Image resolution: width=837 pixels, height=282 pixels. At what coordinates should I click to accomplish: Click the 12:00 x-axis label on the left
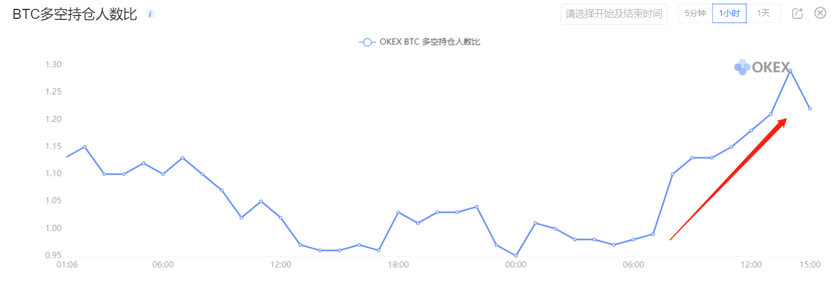pyautogui.click(x=281, y=265)
